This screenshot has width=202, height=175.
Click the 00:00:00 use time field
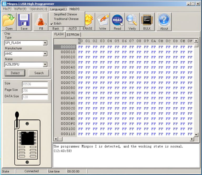pos(77,171)
